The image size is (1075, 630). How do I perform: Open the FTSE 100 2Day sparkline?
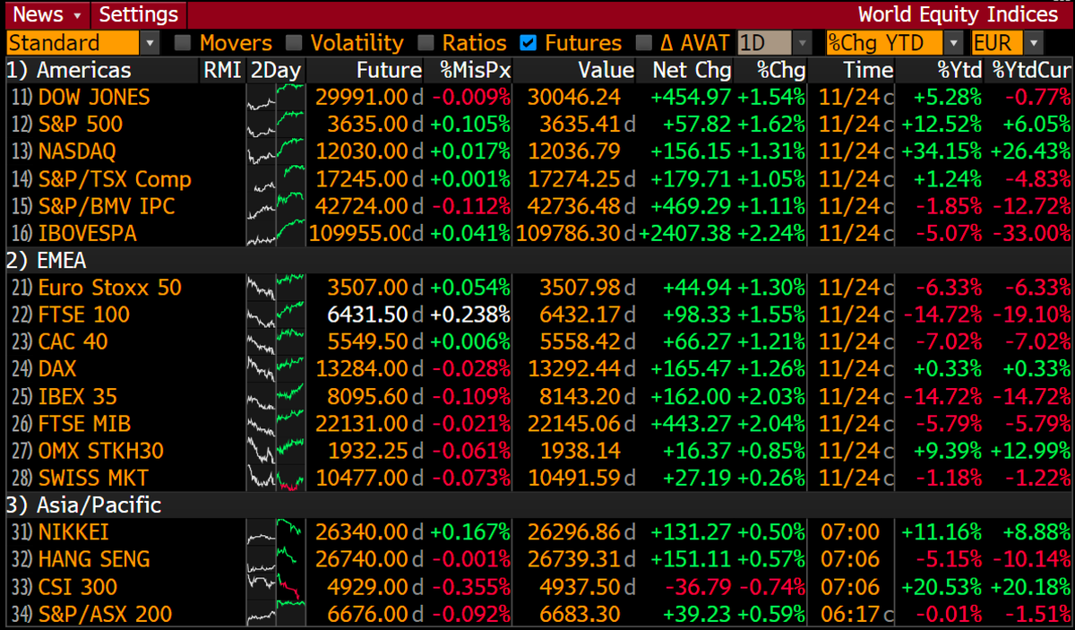[276, 315]
